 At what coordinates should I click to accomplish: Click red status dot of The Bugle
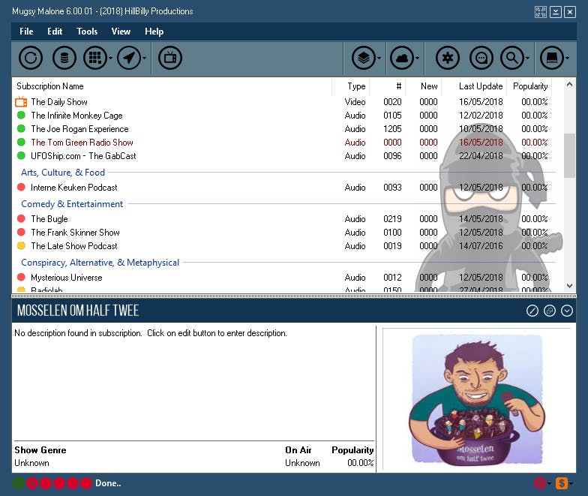[21, 218]
